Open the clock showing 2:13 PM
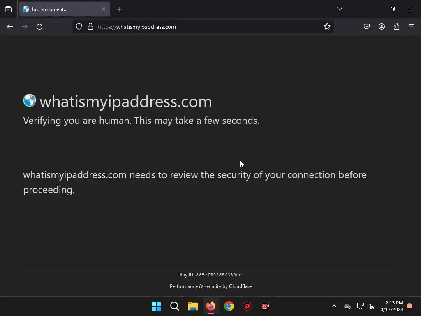Image resolution: width=421 pixels, height=316 pixels. (x=392, y=306)
